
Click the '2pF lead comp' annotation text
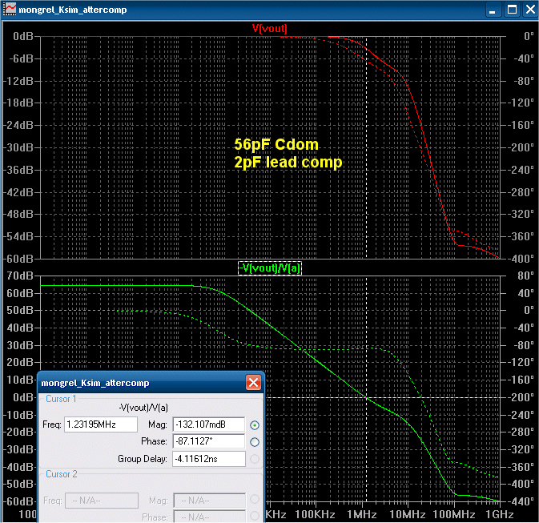[x=288, y=162]
